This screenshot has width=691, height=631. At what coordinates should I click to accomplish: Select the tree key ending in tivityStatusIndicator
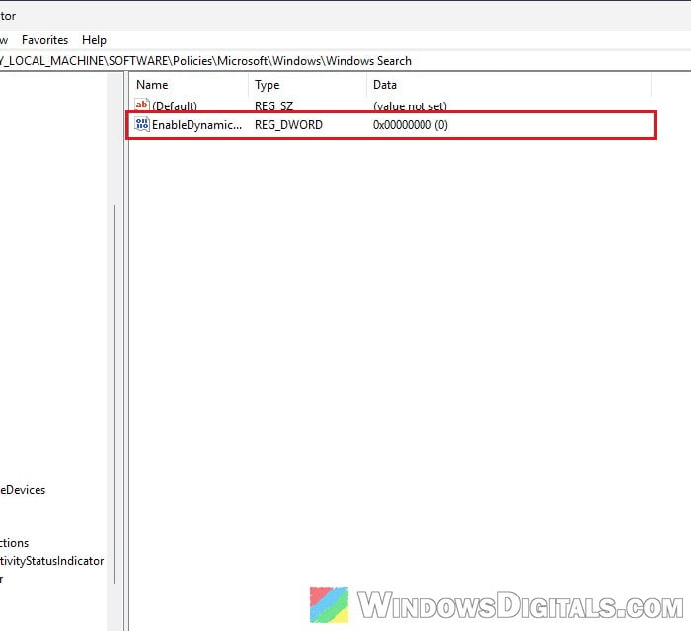(52, 561)
